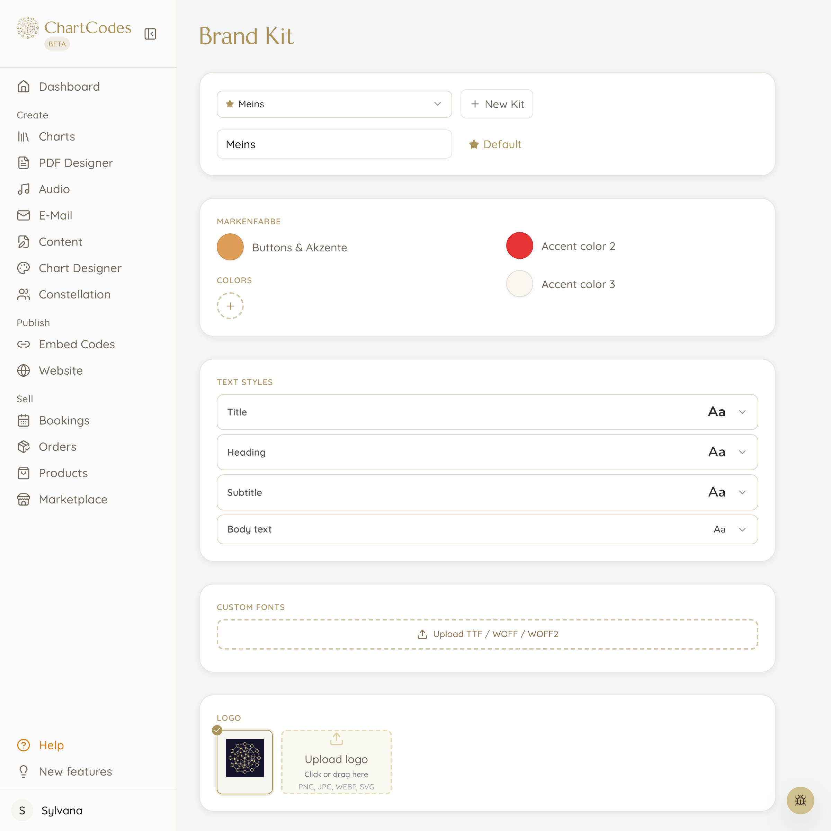Click the Dashboard home icon
This screenshot has height=831, width=831.
pos(24,87)
